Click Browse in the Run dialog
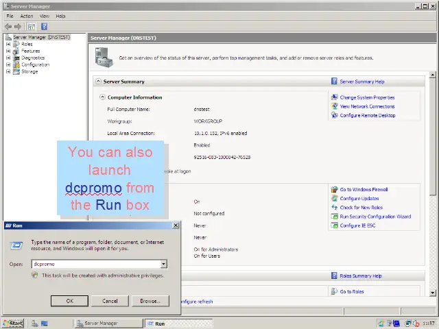This screenshot has height=329, width=439. pos(150,301)
